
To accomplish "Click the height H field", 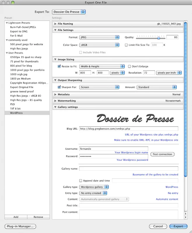I will (103, 73).
